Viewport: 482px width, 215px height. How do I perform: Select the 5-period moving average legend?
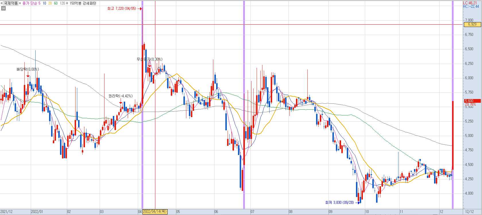pyautogui.click(x=39, y=3)
